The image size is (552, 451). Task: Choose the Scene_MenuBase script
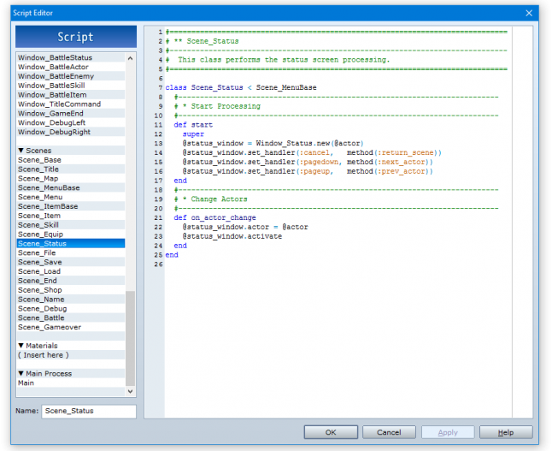[x=49, y=188]
